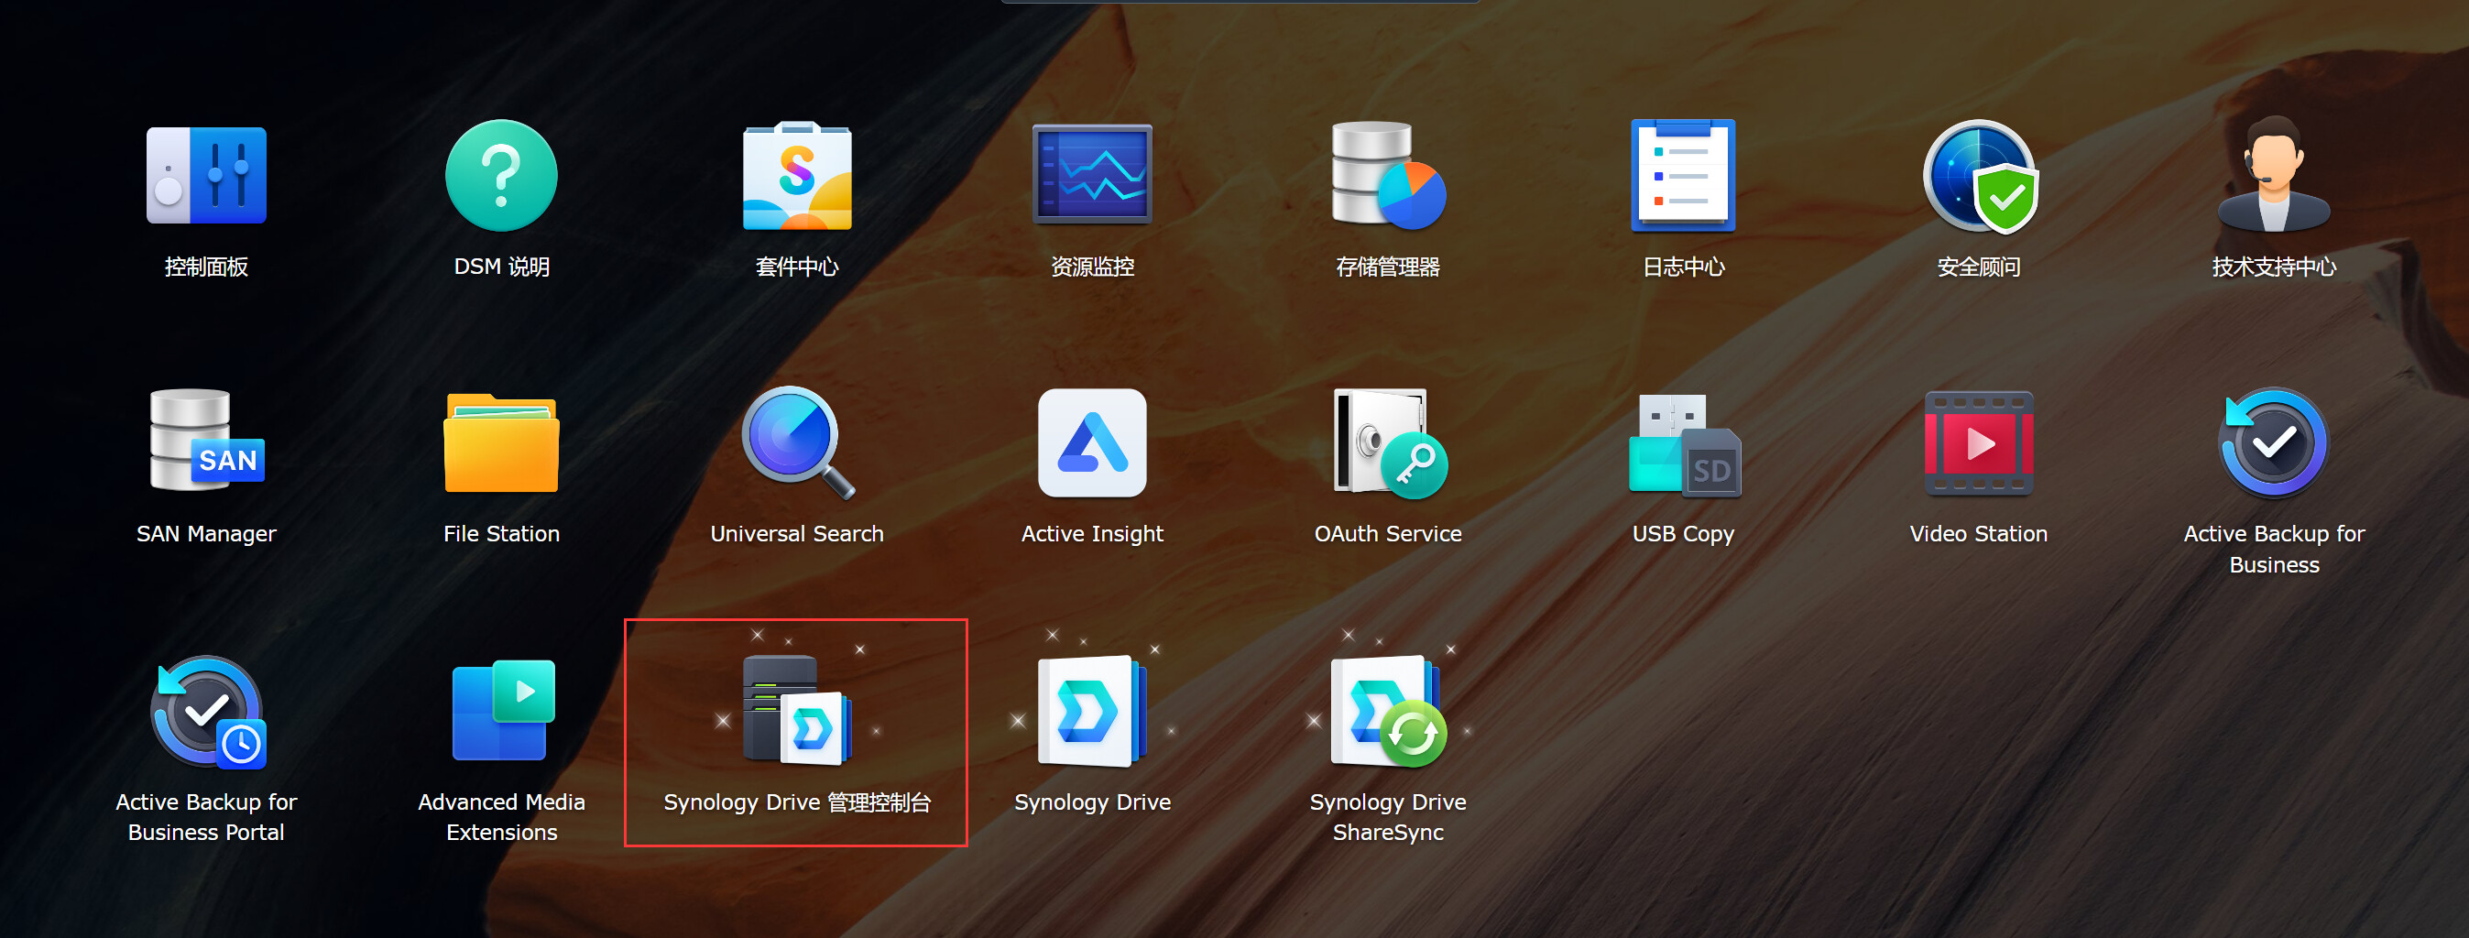Image resolution: width=2469 pixels, height=938 pixels.
Task: Launch Active Backup for Business
Action: click(2274, 442)
